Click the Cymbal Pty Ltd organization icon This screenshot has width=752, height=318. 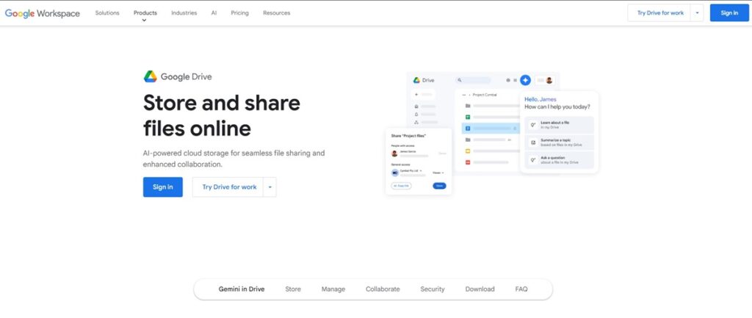coord(394,173)
